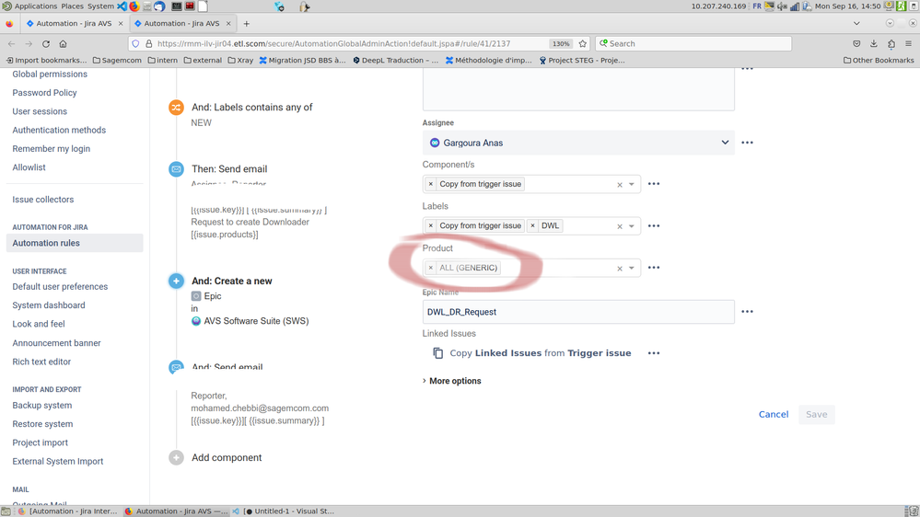Expand More options section
The height and width of the screenshot is (517, 920).
(x=452, y=381)
